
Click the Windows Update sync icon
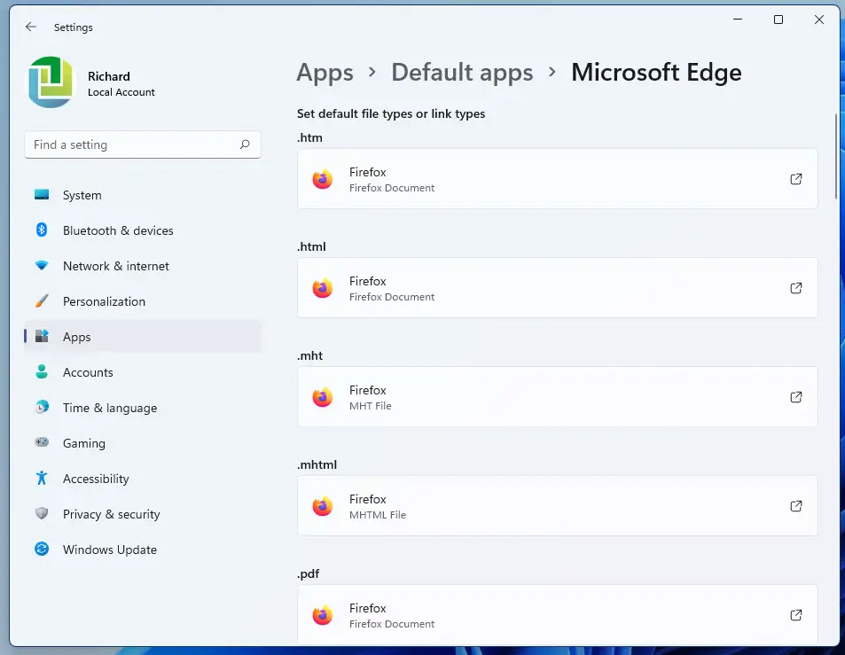42,549
